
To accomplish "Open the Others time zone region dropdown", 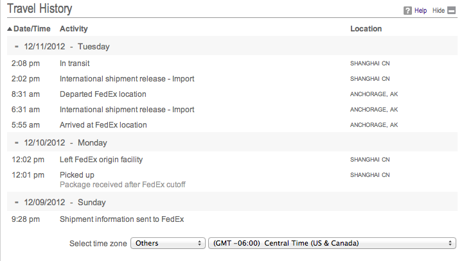I will pos(167,243).
